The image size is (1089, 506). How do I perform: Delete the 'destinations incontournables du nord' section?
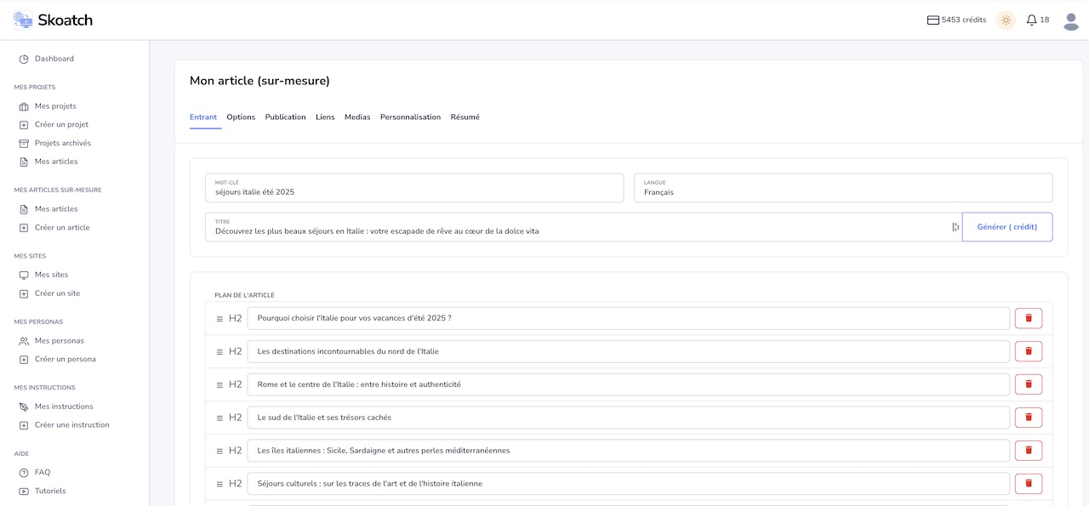(x=1029, y=351)
